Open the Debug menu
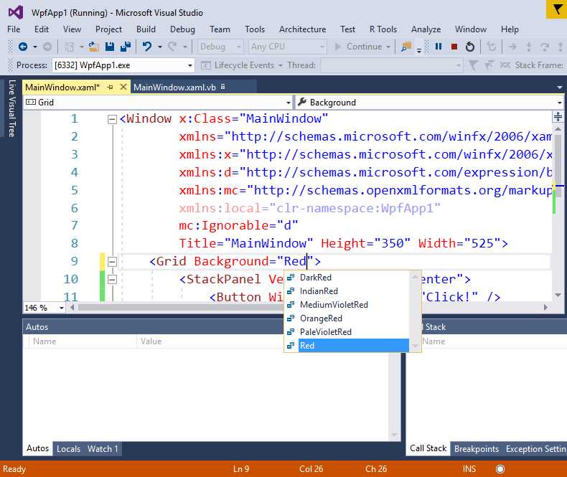This screenshot has width=567, height=477. pyautogui.click(x=182, y=29)
